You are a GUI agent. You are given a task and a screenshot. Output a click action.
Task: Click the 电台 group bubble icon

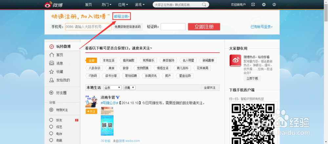point(51,134)
